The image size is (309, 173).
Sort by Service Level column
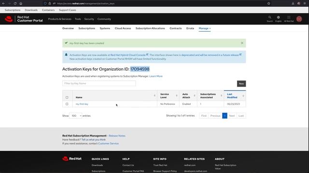pyautogui.click(x=177, y=96)
